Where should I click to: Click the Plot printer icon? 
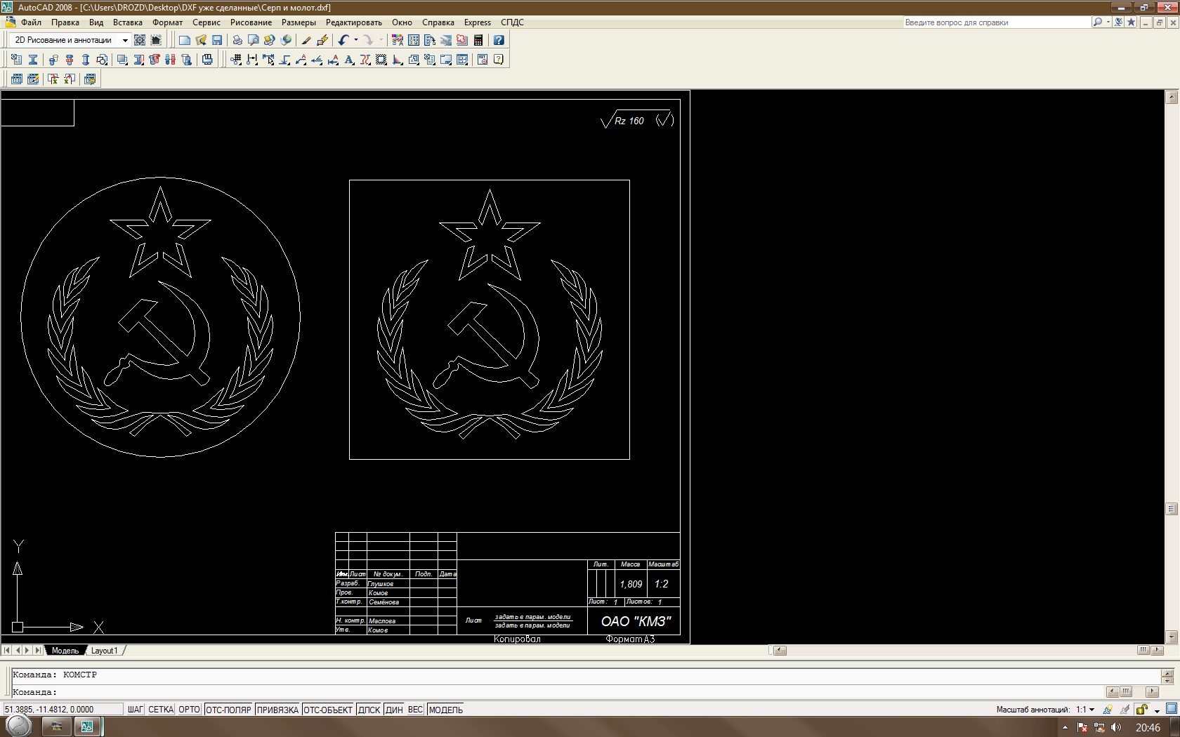(237, 40)
